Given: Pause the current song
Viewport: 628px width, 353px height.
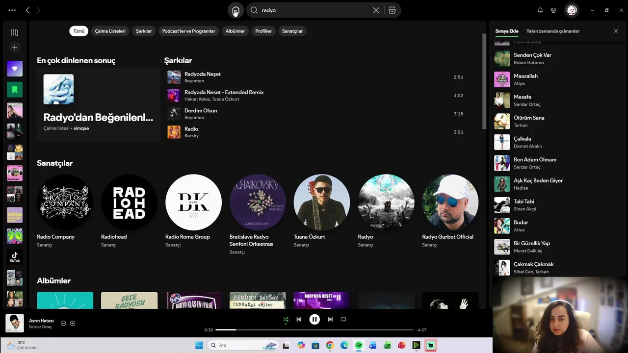Looking at the screenshot, I should click(x=314, y=319).
